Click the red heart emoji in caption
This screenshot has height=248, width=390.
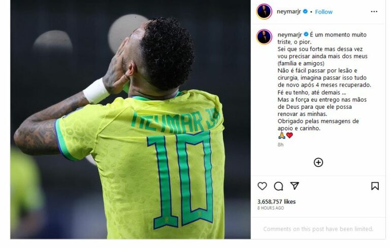click(289, 136)
